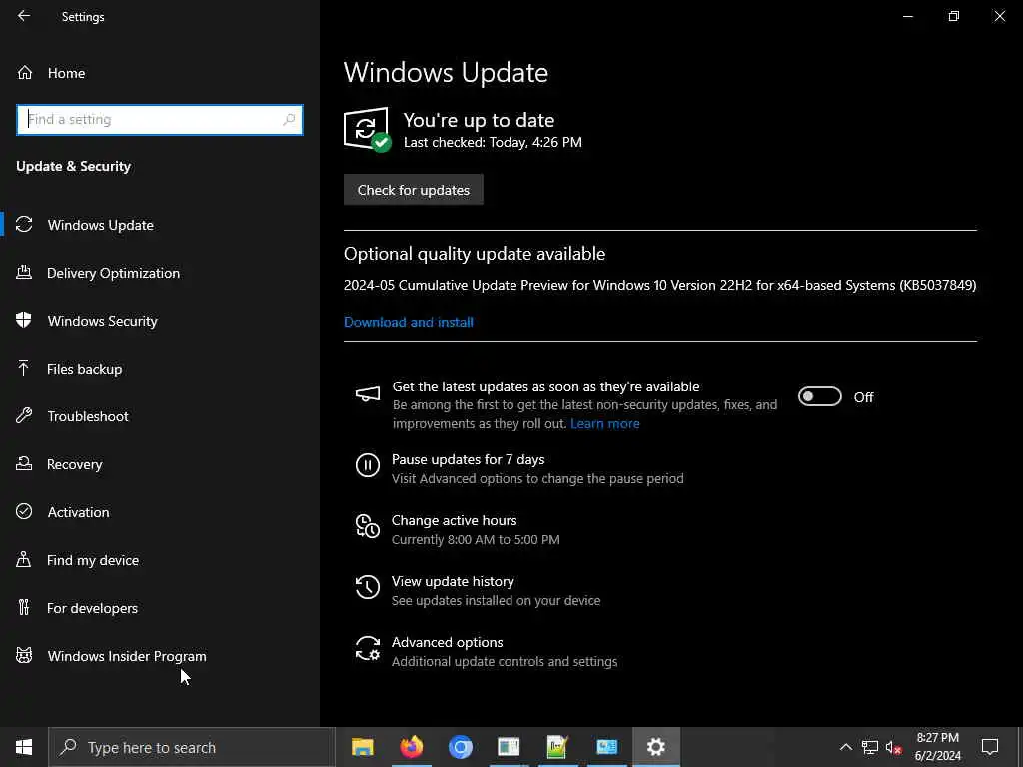Click the history icon for update history
The image size is (1023, 767).
point(368,587)
